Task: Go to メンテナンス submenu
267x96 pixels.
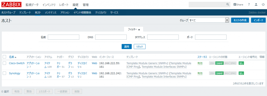Action: click(x=51, y=13)
